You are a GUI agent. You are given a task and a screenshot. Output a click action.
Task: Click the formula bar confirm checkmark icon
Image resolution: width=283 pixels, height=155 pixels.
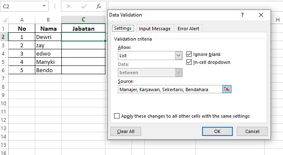pos(84,7)
